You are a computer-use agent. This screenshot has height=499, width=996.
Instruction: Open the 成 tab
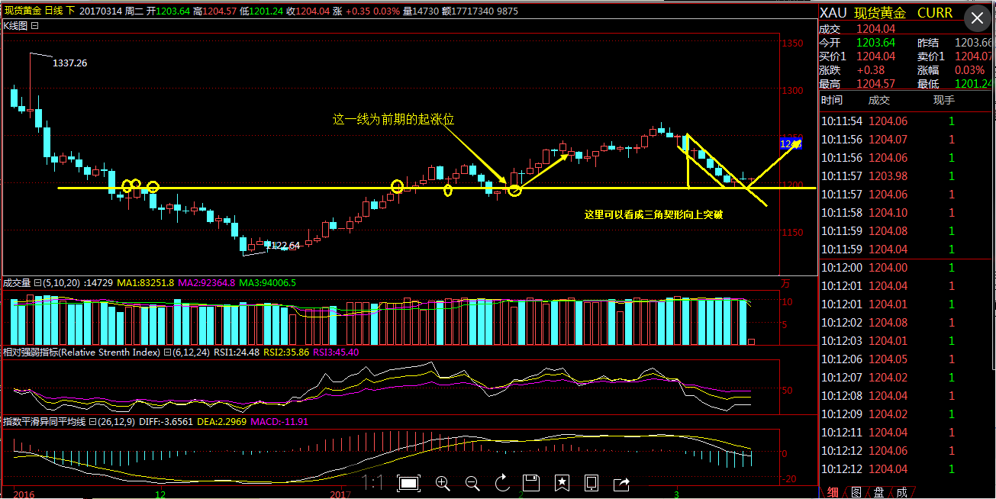coord(901,492)
